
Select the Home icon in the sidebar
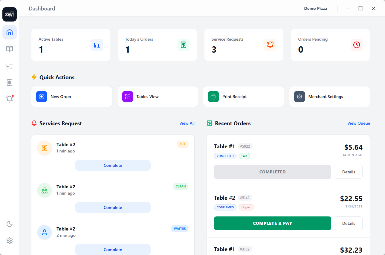(9, 32)
